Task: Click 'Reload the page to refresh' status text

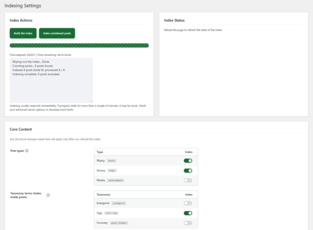Action: [x=193, y=30]
